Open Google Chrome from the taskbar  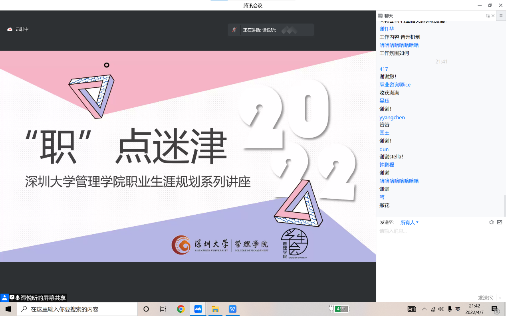tap(181, 309)
